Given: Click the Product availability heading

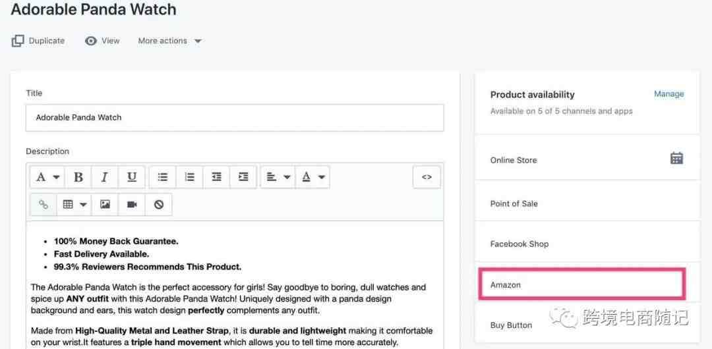Looking at the screenshot, I should [532, 94].
